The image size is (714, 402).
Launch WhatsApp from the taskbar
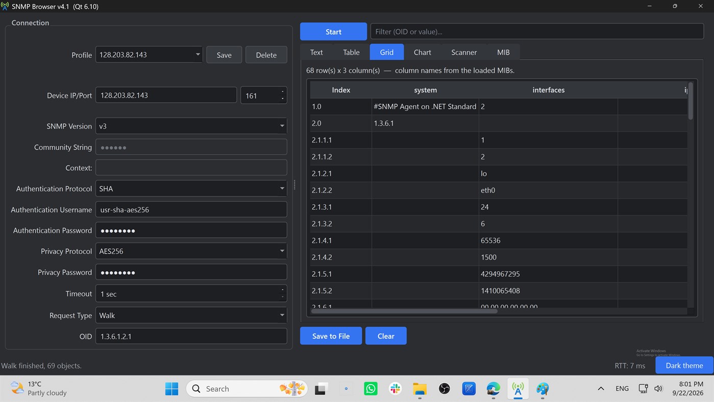click(371, 389)
